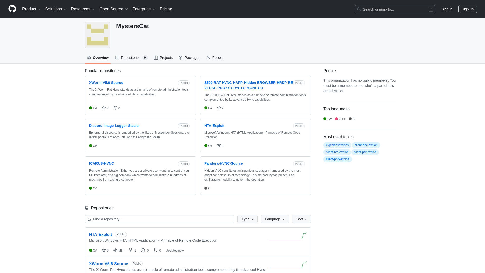Open the Sort dropdown
This screenshot has width=485, height=273.
tap(302, 219)
